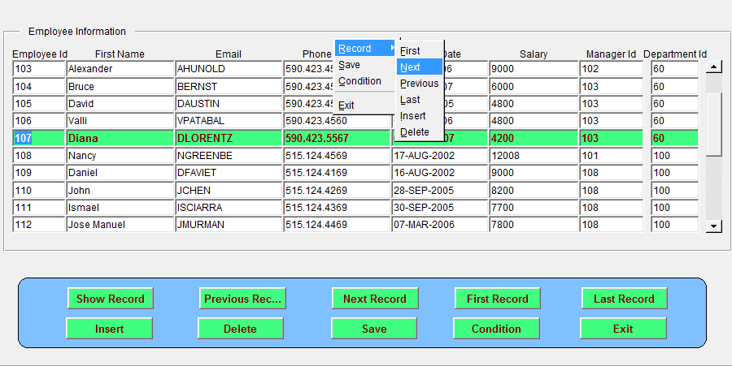Click the Phone field containing 590.423.4560

click(336, 121)
